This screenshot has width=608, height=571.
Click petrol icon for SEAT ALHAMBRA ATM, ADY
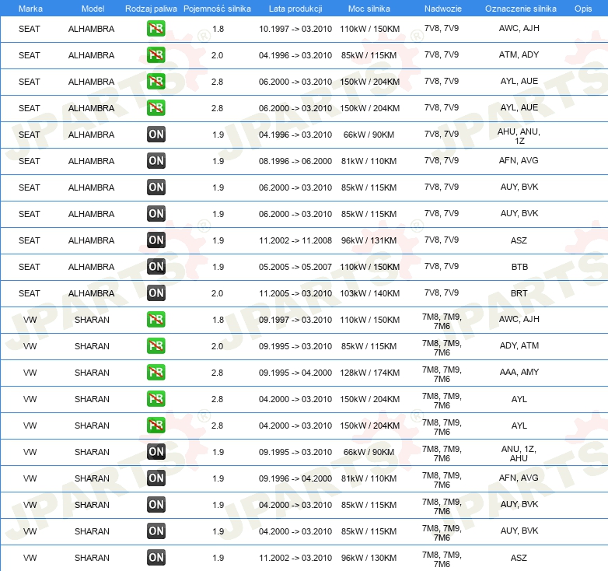pos(155,54)
